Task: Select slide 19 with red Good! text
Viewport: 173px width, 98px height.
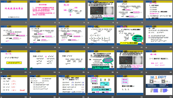Action: click(14, 85)
